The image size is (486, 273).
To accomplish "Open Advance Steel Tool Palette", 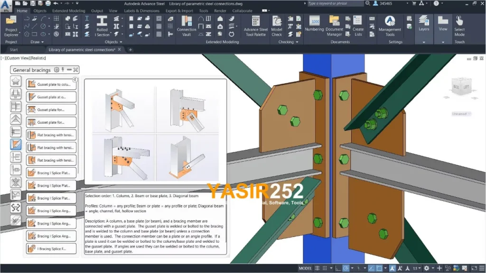I will click(255, 26).
